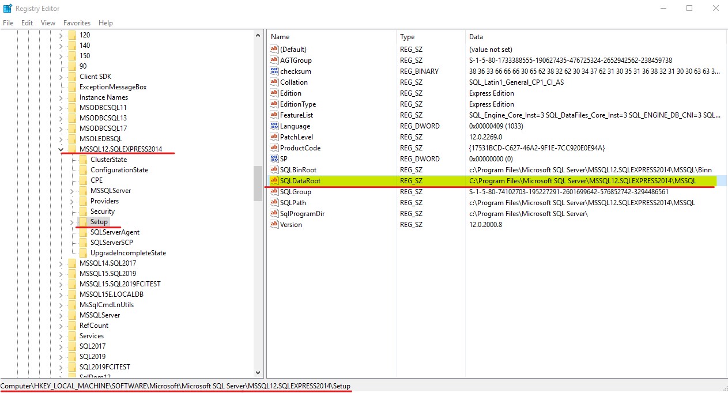Expand the Client SDK key
Viewport: 728px width, 393px height.
click(61, 77)
